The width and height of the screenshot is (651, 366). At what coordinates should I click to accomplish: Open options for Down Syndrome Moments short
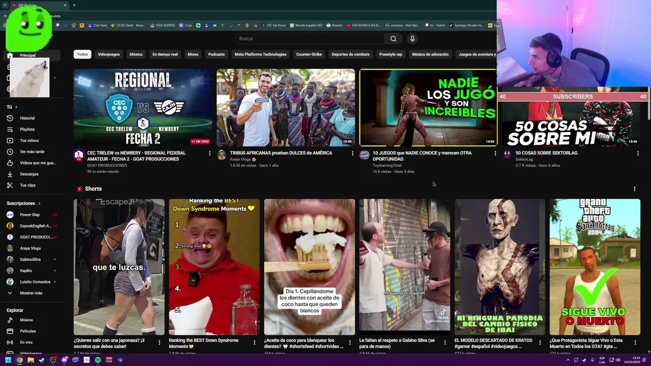[254, 343]
